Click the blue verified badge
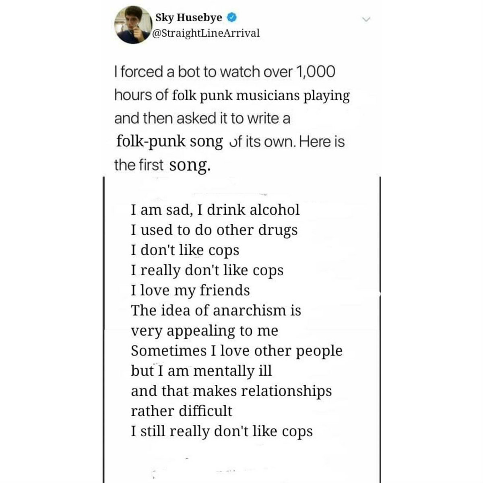 click(232, 18)
